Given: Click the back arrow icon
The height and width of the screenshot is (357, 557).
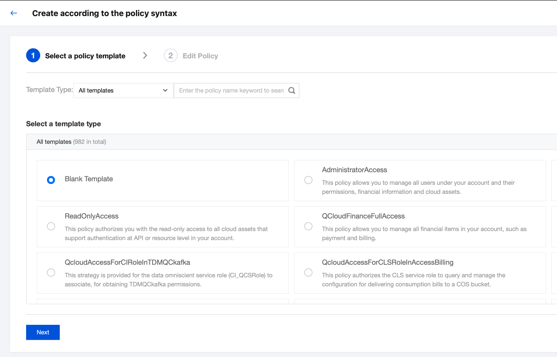Looking at the screenshot, I should coord(14,13).
